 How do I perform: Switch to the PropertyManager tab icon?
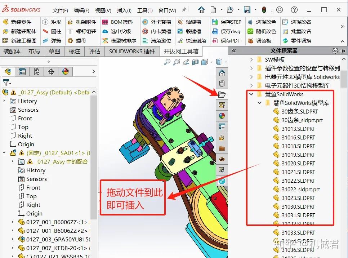click(22, 72)
